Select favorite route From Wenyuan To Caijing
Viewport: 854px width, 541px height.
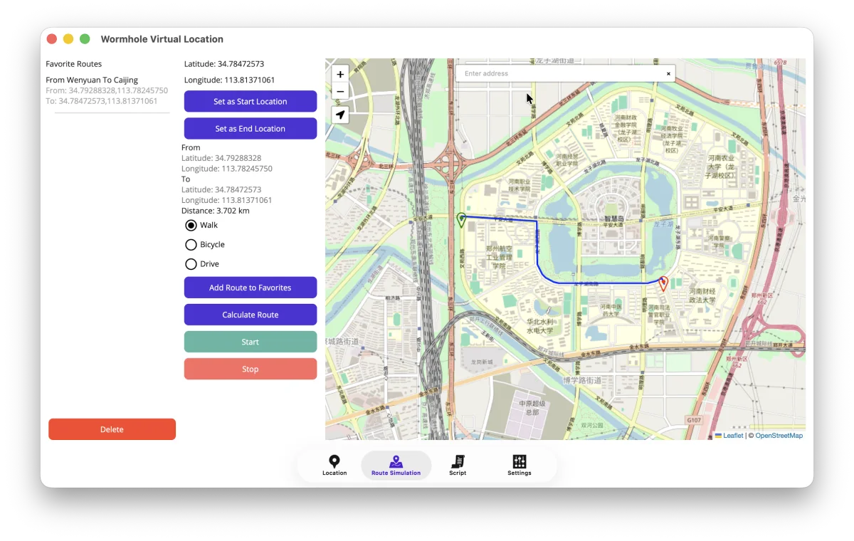(107, 90)
